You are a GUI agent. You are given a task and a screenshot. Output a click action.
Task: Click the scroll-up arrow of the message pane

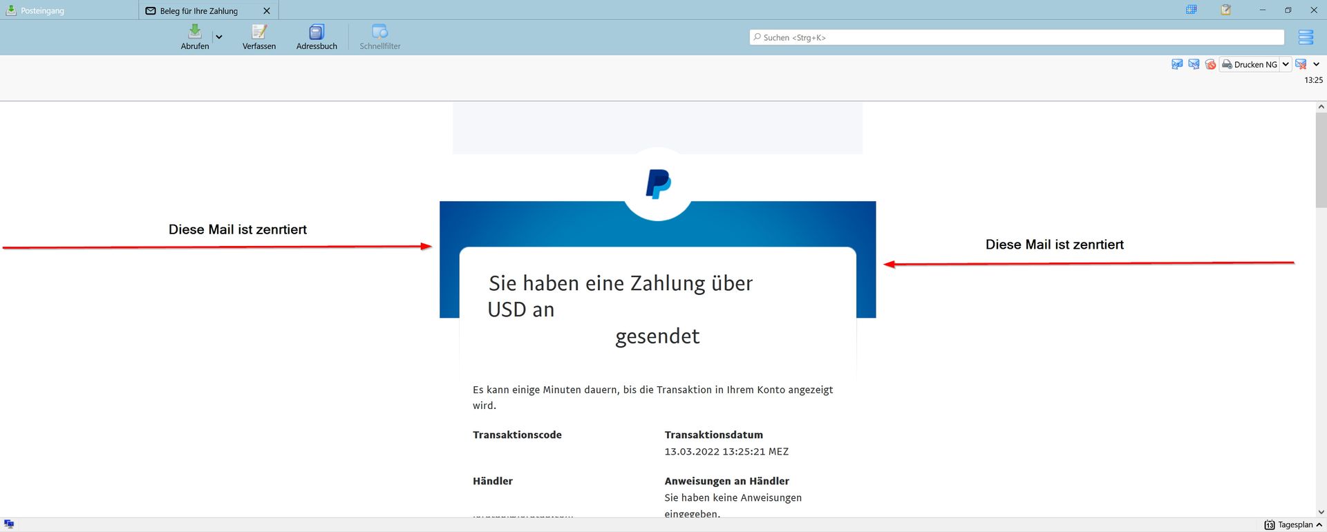click(x=1321, y=106)
